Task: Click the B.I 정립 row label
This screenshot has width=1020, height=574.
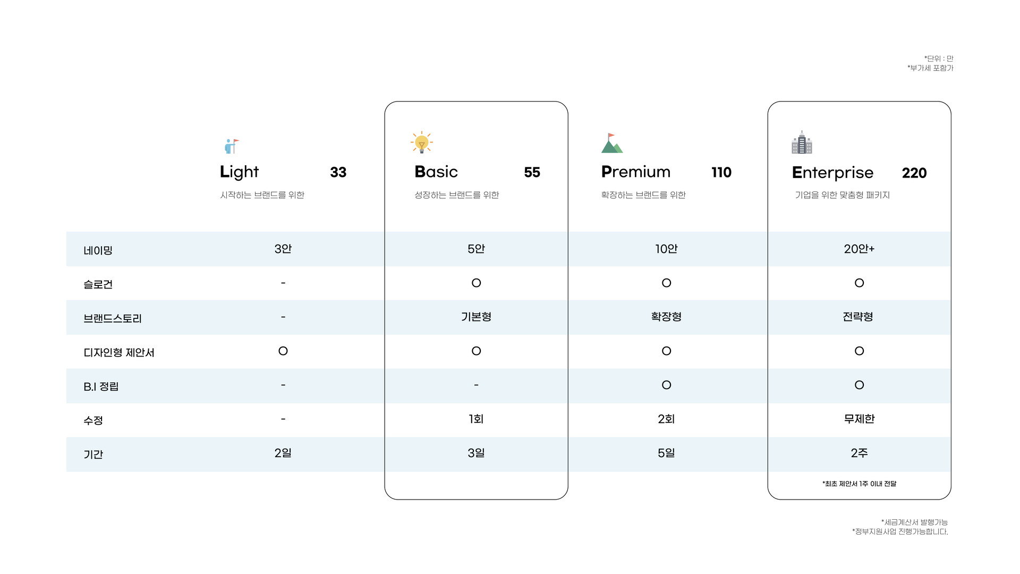Action: point(101,386)
